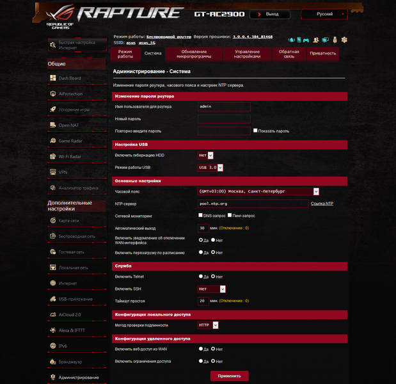Switch to the Приватность tab

pyautogui.click(x=323, y=54)
